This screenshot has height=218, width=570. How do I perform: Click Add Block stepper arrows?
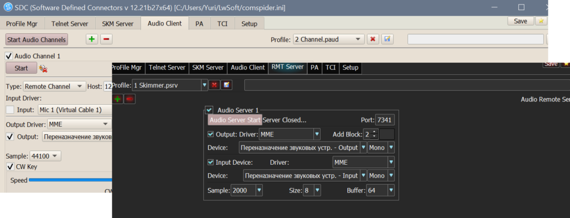pyautogui.click(x=375, y=134)
